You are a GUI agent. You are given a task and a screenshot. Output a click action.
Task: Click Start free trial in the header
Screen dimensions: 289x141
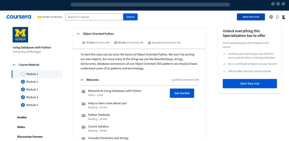pos(251,17)
